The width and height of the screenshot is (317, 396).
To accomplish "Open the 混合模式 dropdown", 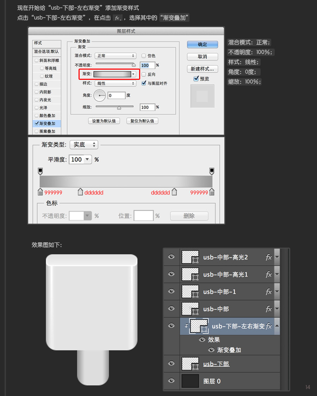I will click(x=116, y=56).
